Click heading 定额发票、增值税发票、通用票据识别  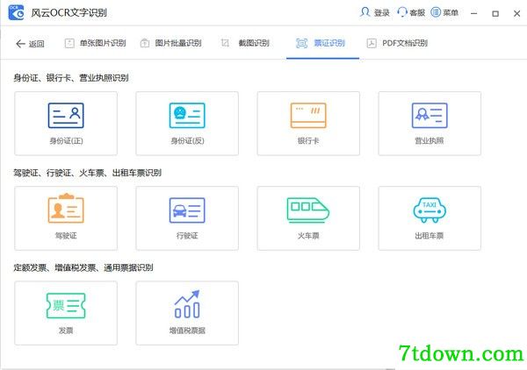tap(83, 267)
